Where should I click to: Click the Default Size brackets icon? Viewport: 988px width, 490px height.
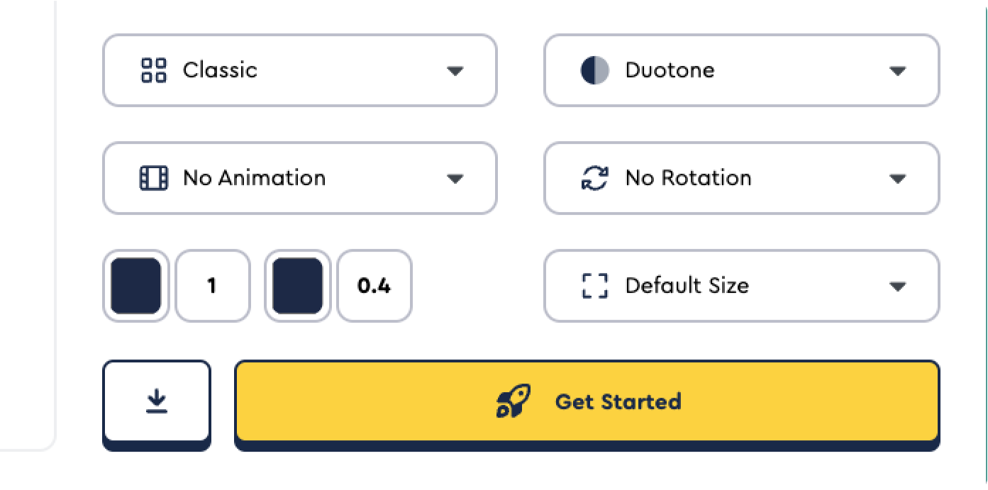[x=594, y=286]
